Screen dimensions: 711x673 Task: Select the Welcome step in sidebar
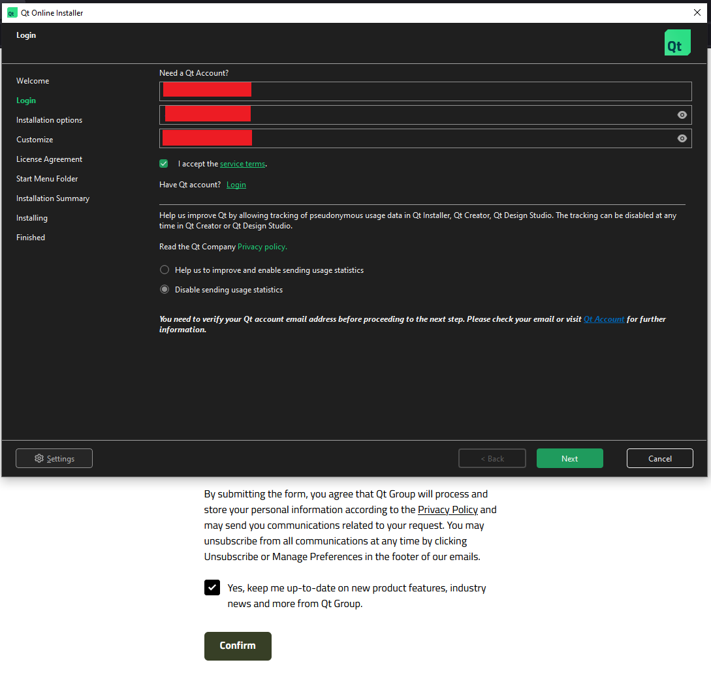(x=33, y=81)
